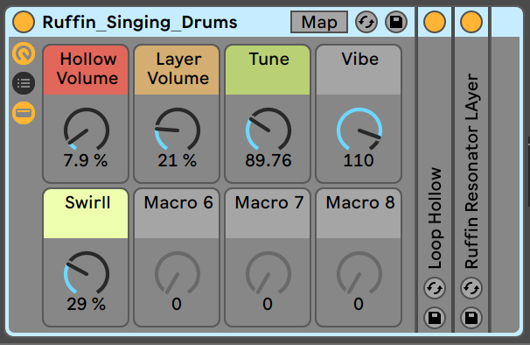Click the Macro 6 knob

point(178,273)
